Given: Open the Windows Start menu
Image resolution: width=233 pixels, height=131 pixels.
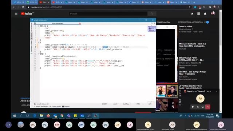Looking at the screenshot, I should click(15, 116).
